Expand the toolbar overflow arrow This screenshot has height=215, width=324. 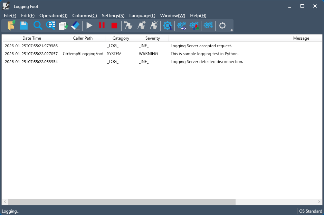click(231, 30)
